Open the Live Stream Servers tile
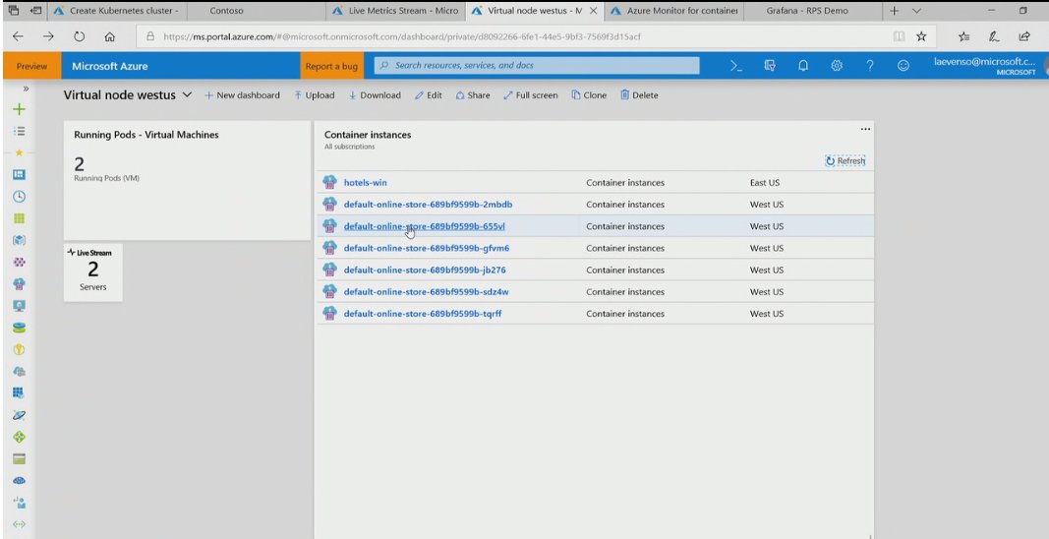Screen dimensions: 1049x539 [93, 272]
